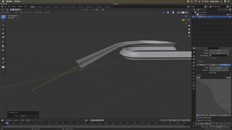Select the Round bevel mode
The image size is (232, 130).
(x=202, y=65)
